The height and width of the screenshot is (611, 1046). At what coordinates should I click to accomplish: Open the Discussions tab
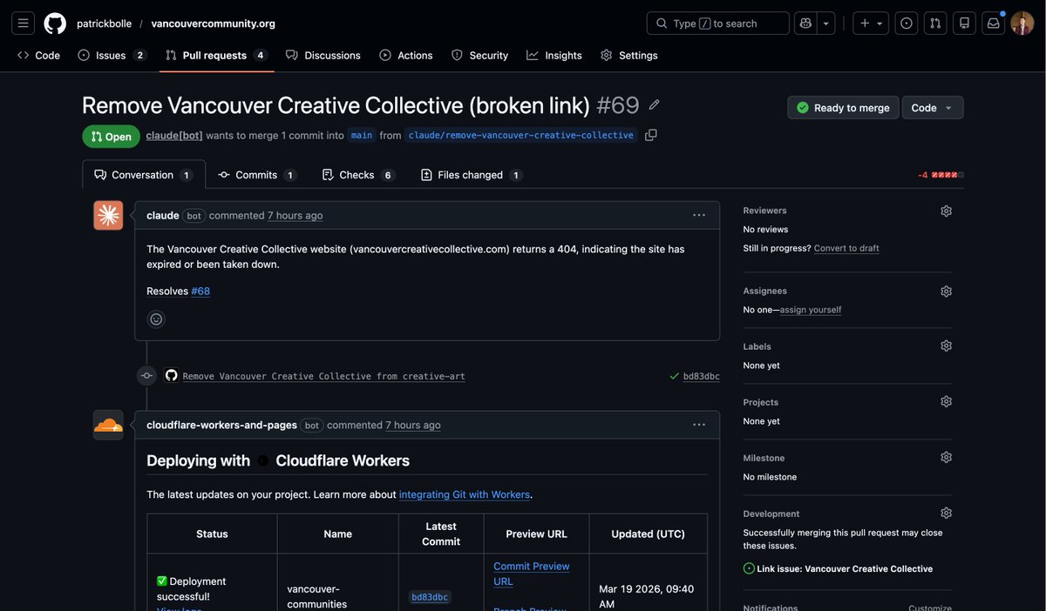323,55
